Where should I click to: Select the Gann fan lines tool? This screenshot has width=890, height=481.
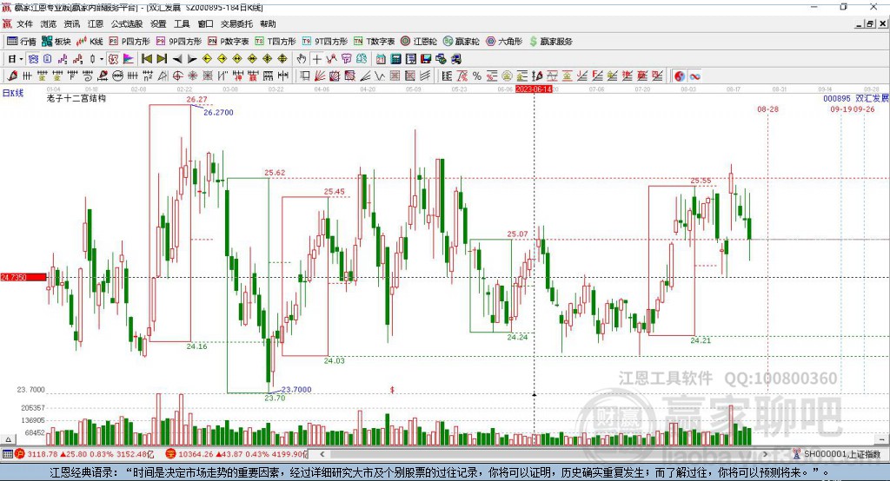[x=320, y=76]
